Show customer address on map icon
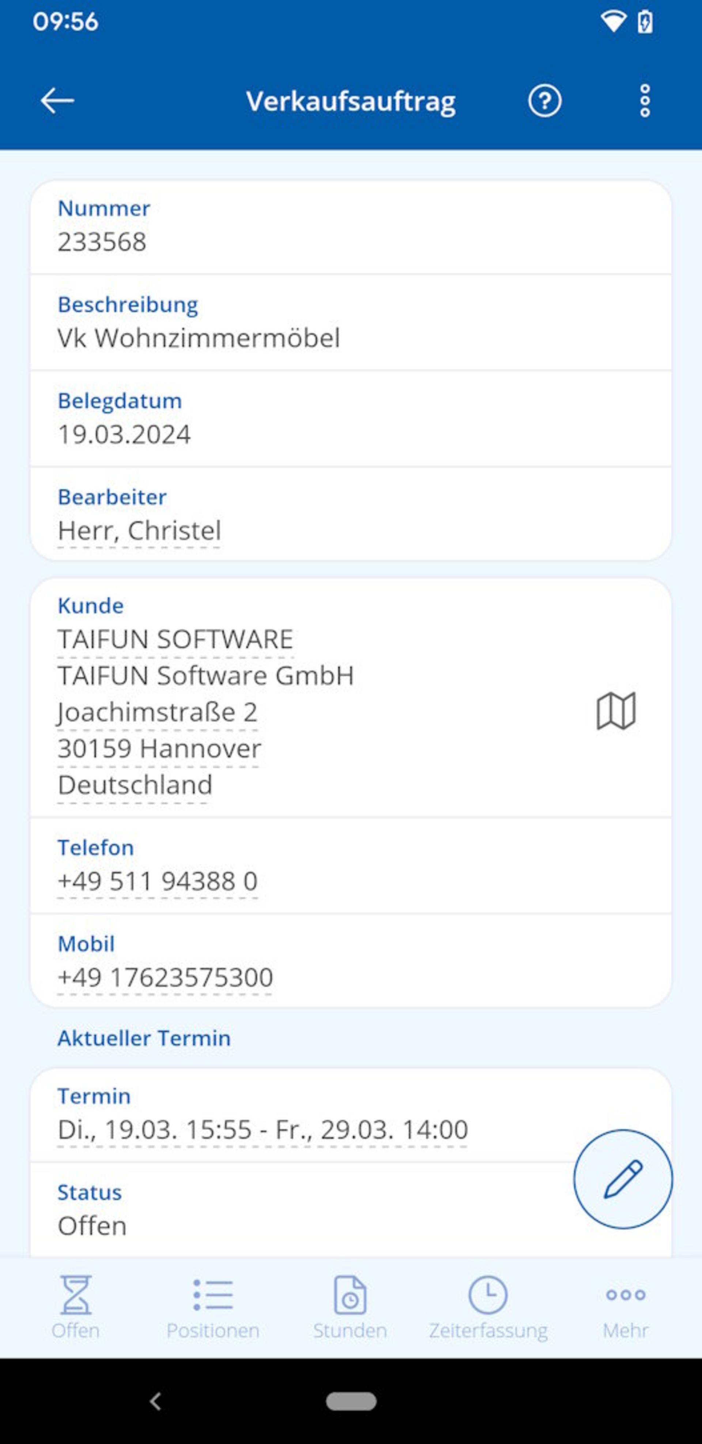Image resolution: width=702 pixels, height=1444 pixels. tap(616, 711)
